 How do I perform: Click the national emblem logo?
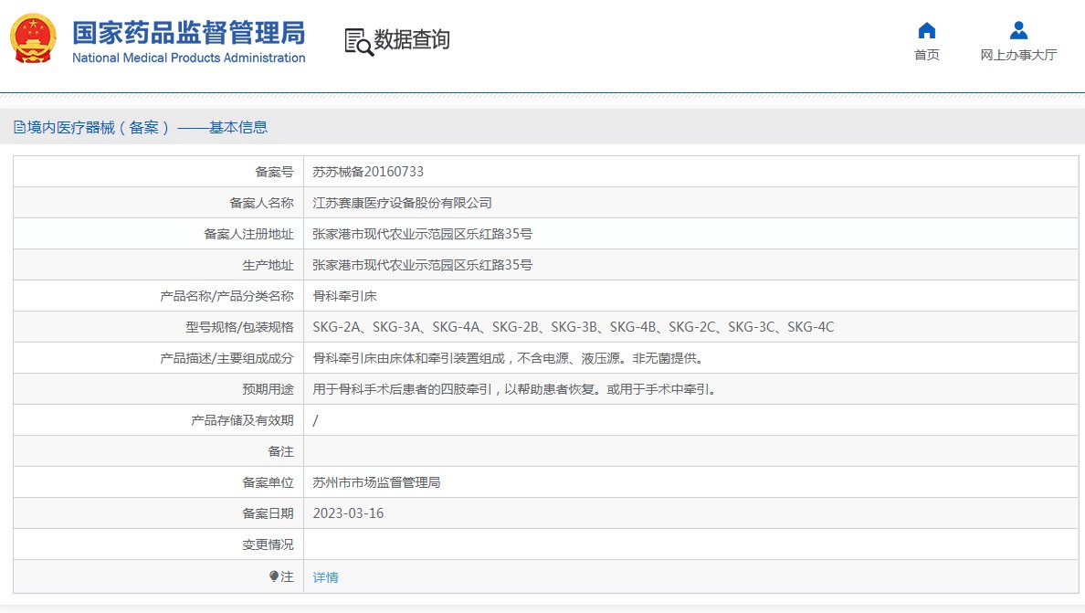(x=33, y=38)
